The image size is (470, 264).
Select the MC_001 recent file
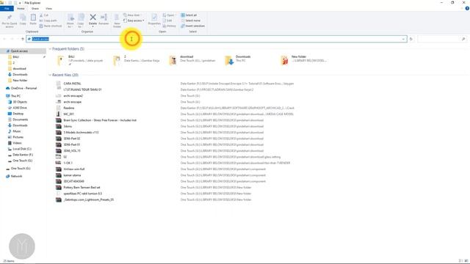point(68,114)
